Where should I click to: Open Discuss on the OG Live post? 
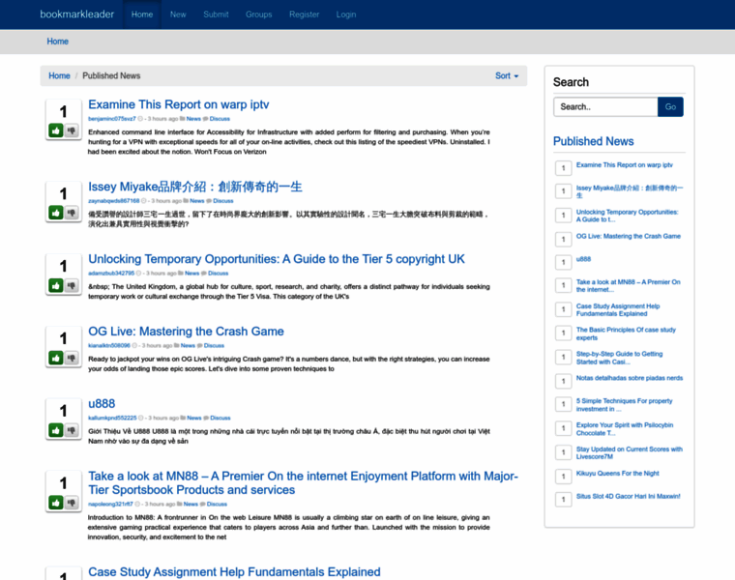(x=214, y=346)
